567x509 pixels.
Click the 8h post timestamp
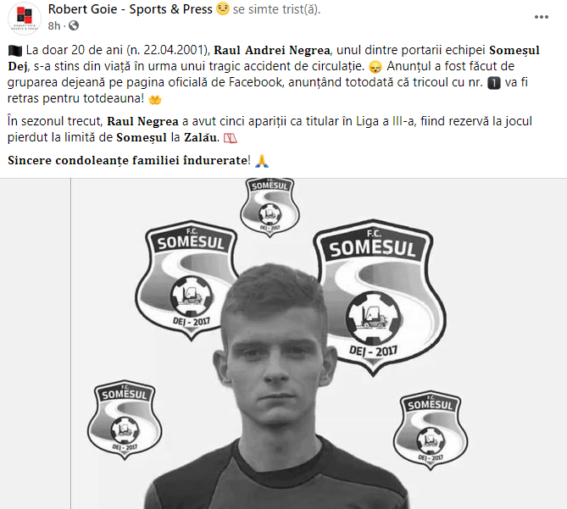point(54,25)
